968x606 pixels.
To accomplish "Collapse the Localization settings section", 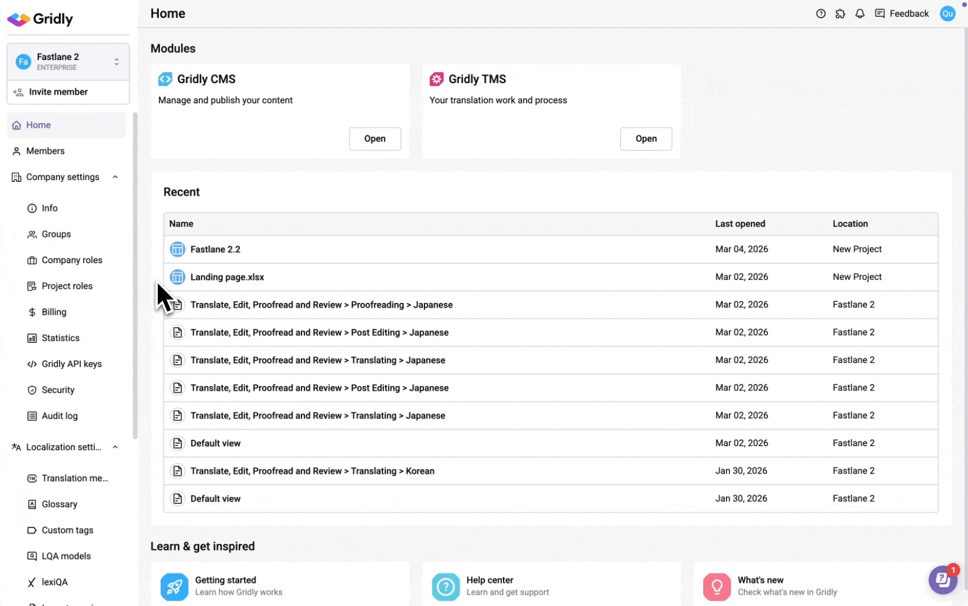I will (115, 447).
